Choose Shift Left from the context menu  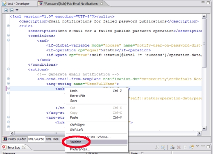(96, 130)
